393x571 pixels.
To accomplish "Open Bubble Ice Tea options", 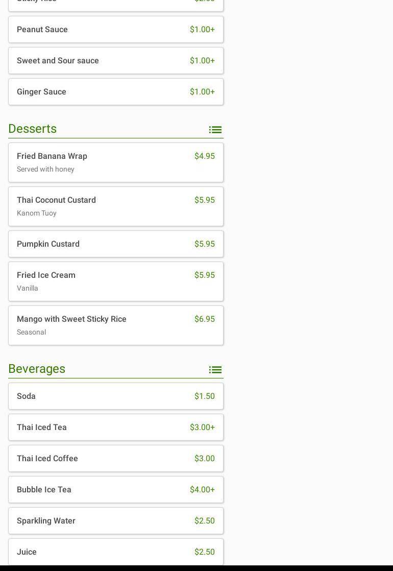I will (116, 490).
